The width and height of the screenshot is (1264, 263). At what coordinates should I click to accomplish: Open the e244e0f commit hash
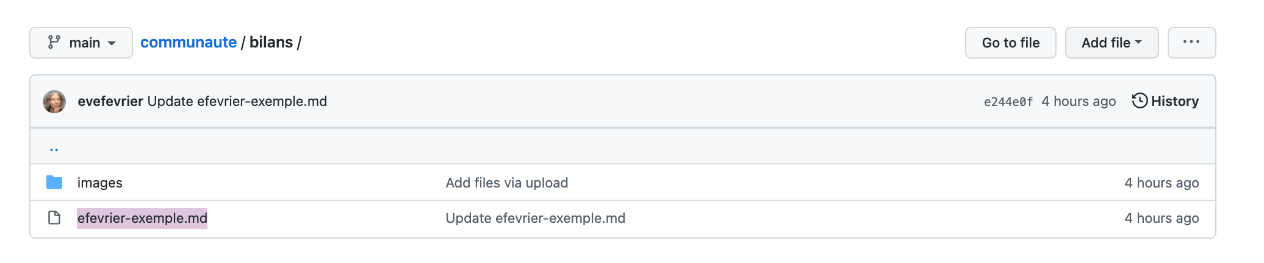tap(1008, 102)
